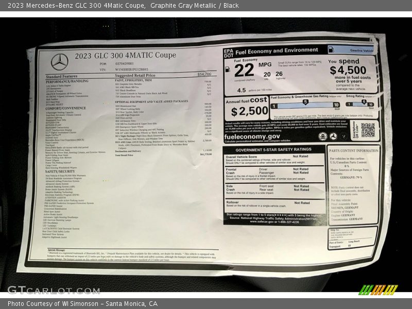This screenshot has width=412, height=309.
Task: Click the 4.5 gallons per 100 miles value
Action: (241, 91)
